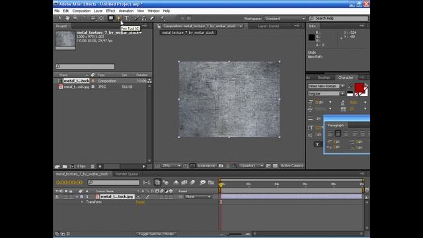This screenshot has width=423, height=238.
Task: Select the Zoom magnifier tool
Action: click(75, 18)
